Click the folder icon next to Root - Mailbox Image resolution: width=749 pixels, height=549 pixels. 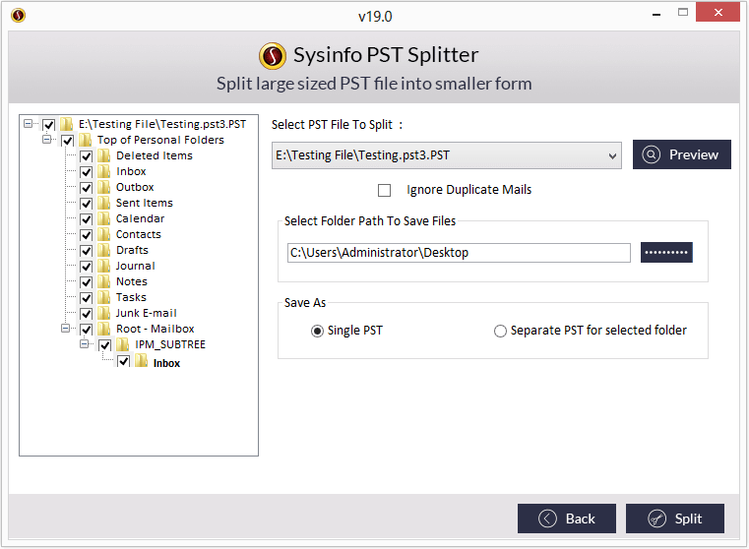pos(103,329)
